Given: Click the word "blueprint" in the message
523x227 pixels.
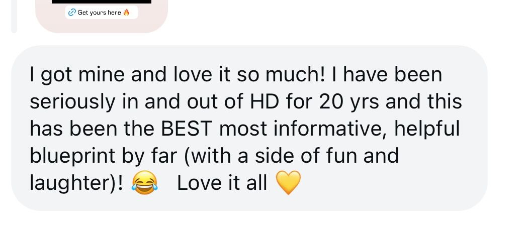Looking at the screenshot, I should point(73,156).
